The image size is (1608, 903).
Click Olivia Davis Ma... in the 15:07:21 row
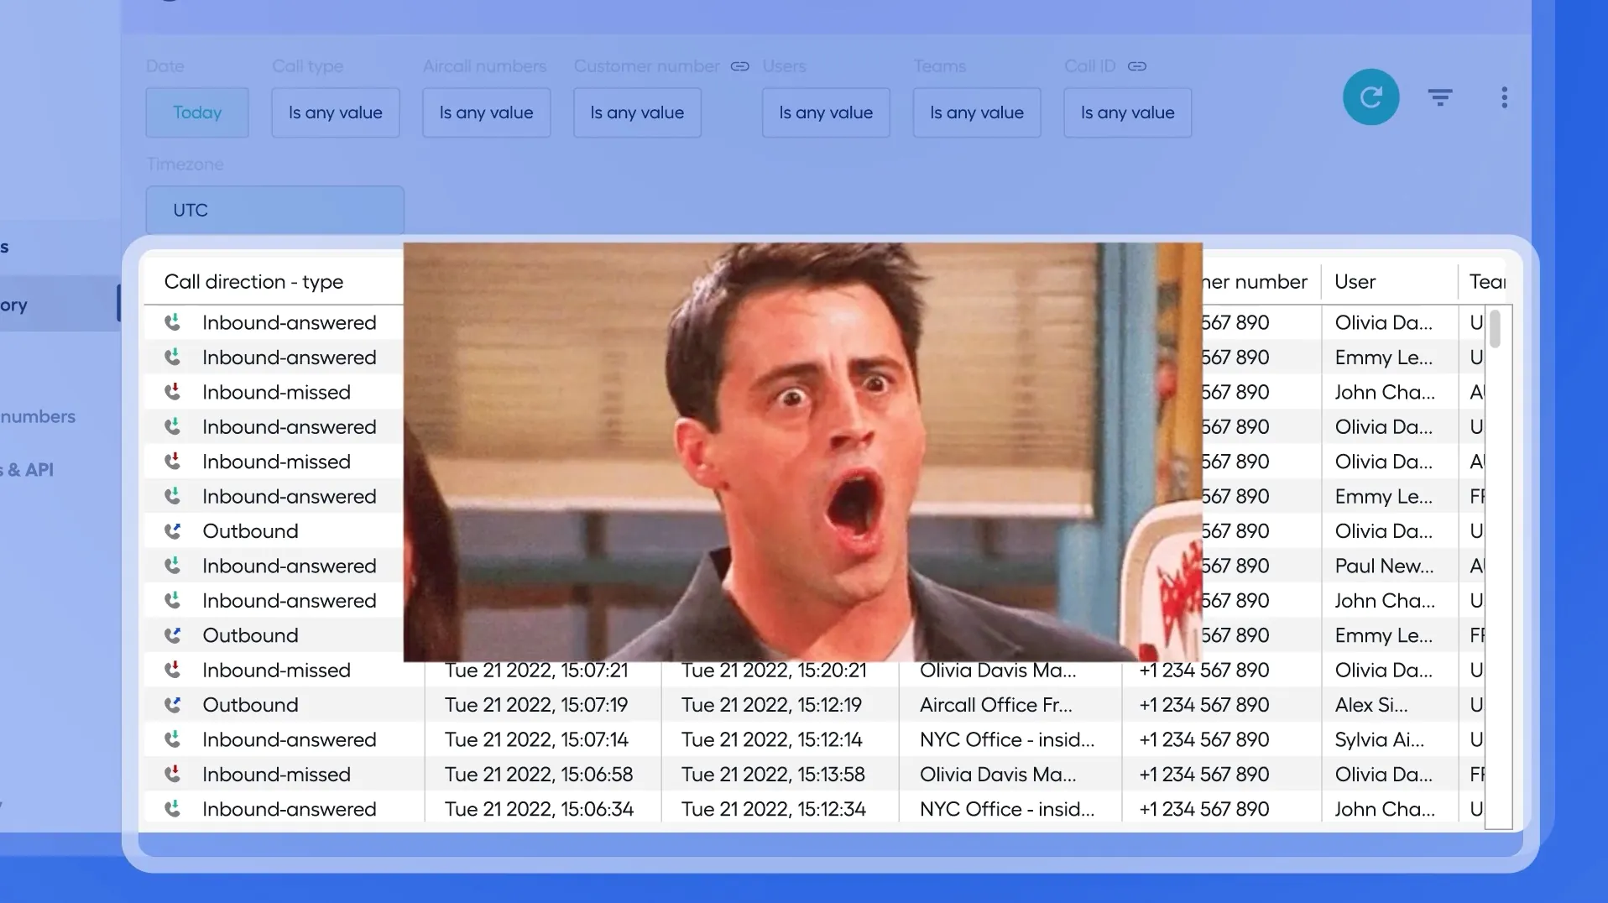click(998, 670)
